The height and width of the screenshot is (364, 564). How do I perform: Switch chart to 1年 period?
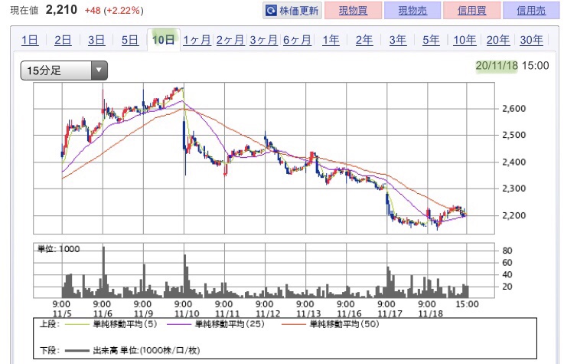click(331, 40)
